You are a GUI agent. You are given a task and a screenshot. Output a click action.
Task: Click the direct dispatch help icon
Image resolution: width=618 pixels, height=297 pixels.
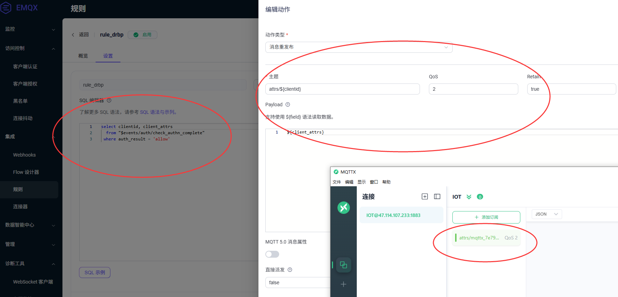coord(290,270)
